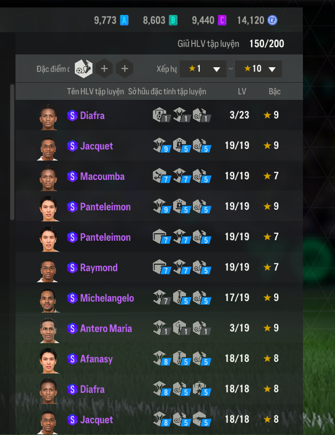Click Afanasy's coach portrait
Image resolution: width=335 pixels, height=435 pixels.
click(x=48, y=360)
